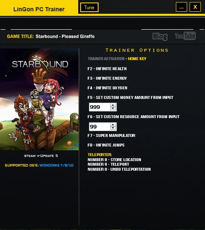The height and width of the screenshot is (230, 205).
Task: Click the LinGon PC Trainer title
Action: [x=39, y=9]
